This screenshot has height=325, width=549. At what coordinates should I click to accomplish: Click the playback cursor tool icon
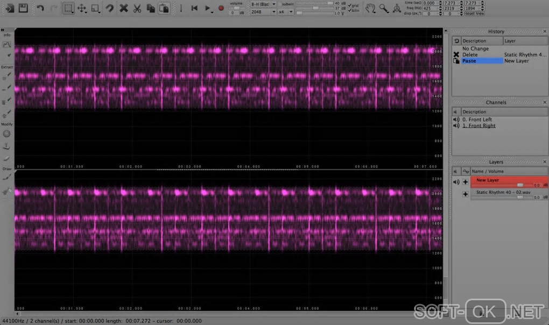181,8
